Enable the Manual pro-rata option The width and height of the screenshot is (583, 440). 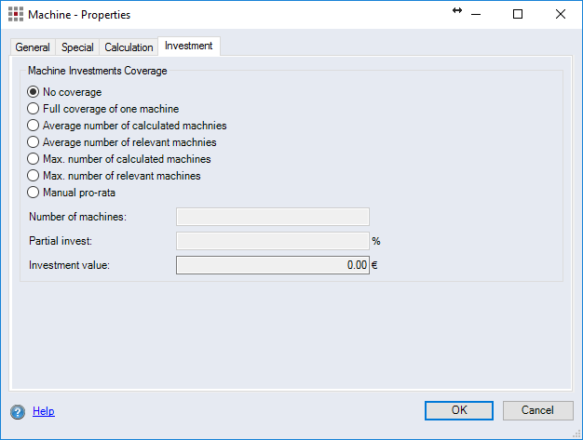click(x=34, y=193)
